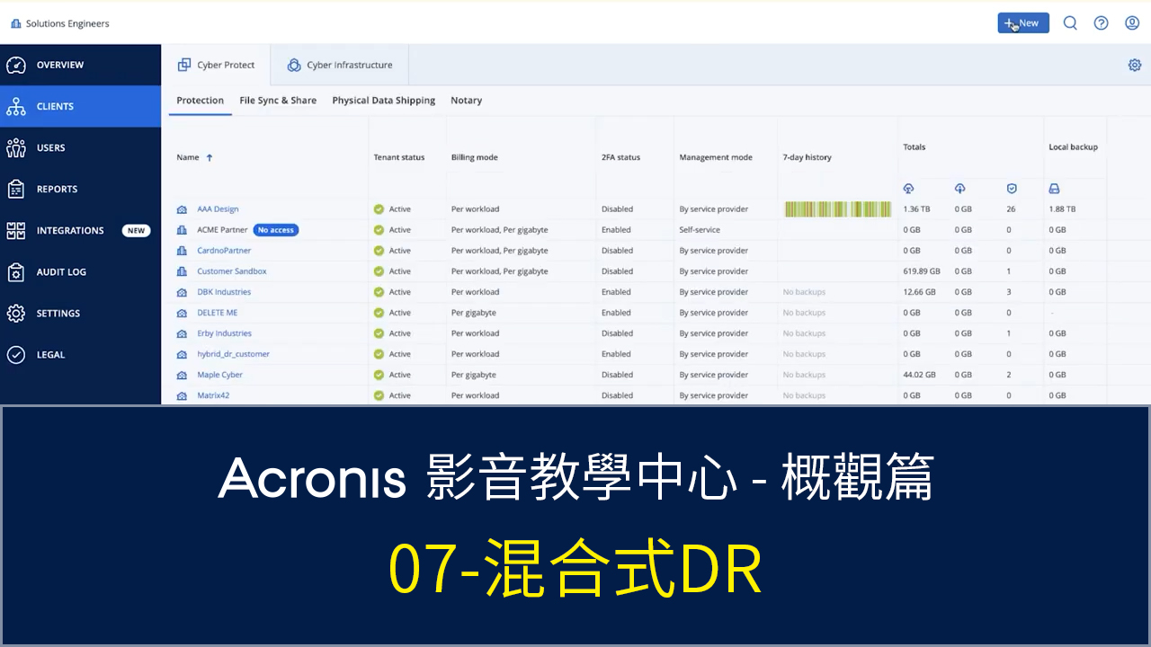Open Integrations in sidebar

coord(80,230)
